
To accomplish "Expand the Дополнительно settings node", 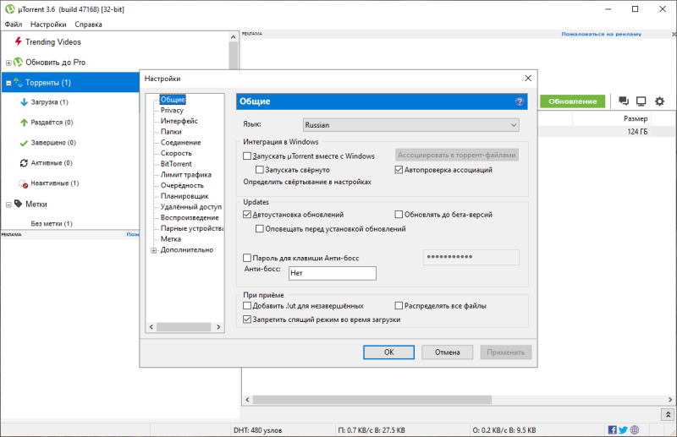I will coord(154,250).
